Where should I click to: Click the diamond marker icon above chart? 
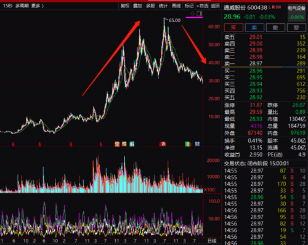pos(193,14)
